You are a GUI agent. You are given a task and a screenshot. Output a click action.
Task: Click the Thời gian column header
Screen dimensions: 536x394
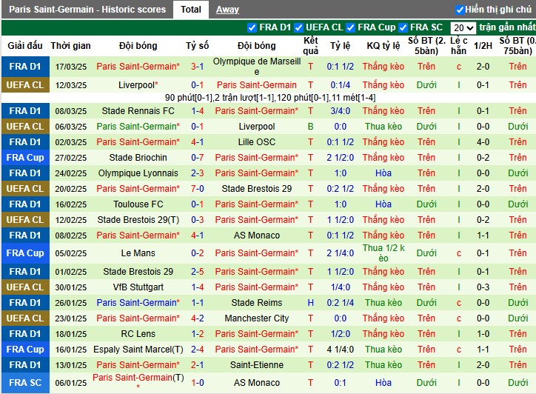click(x=71, y=46)
